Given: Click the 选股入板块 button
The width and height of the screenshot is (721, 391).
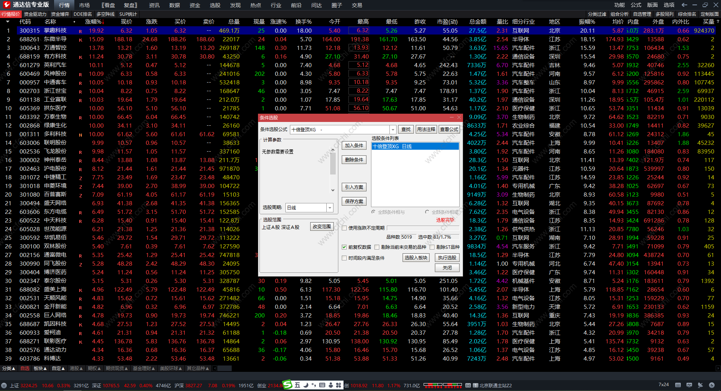Looking at the screenshot, I should pos(416,257).
